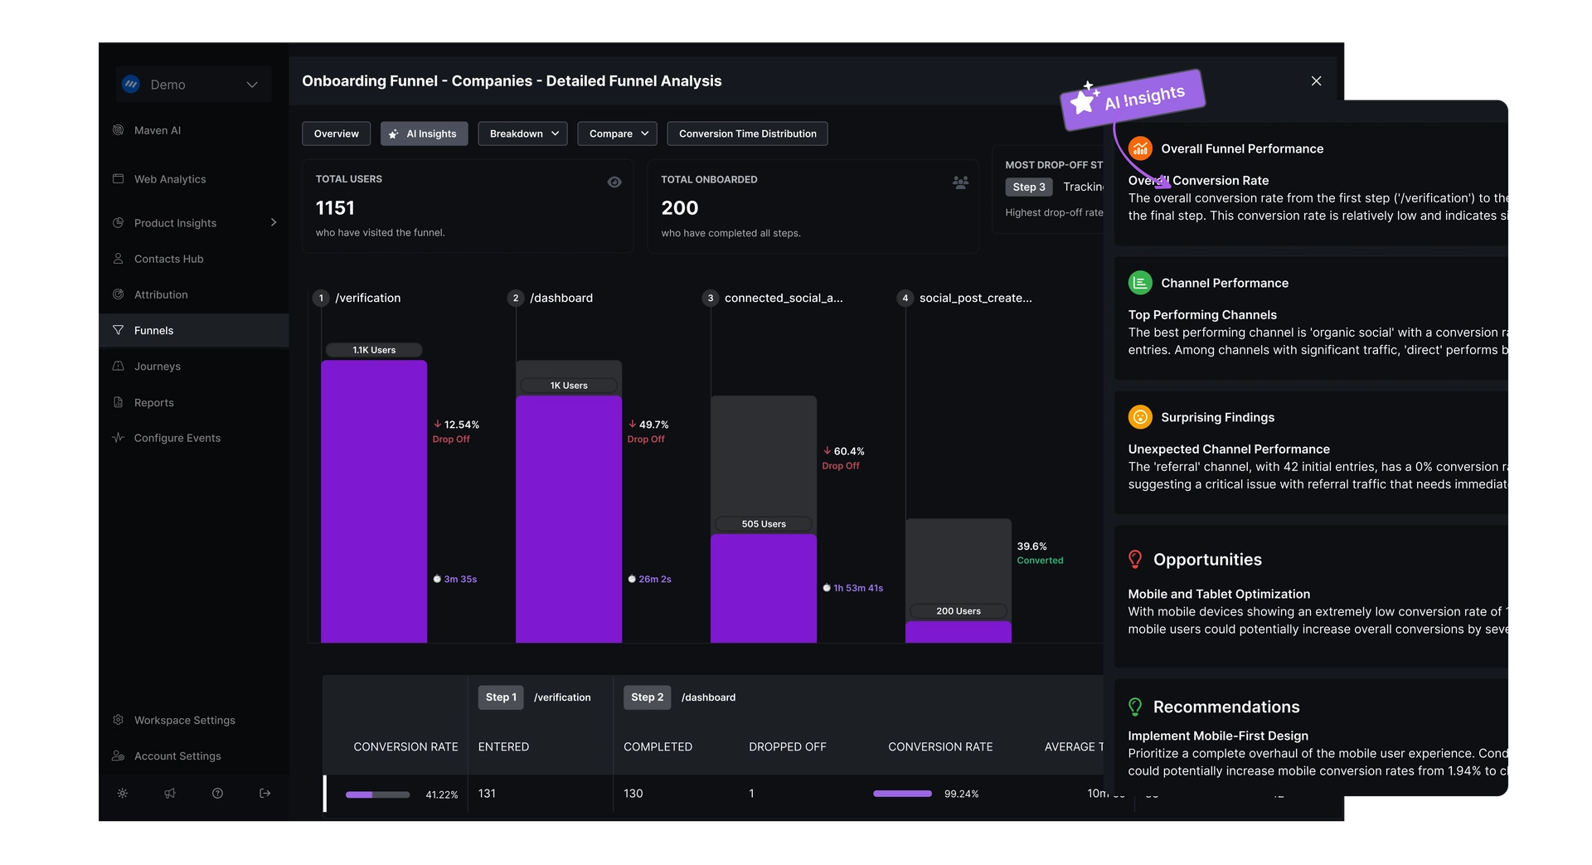Image resolution: width=1592 pixels, height=865 pixels.
Task: Expand Product Insights sidebar submenu
Action: click(x=274, y=222)
